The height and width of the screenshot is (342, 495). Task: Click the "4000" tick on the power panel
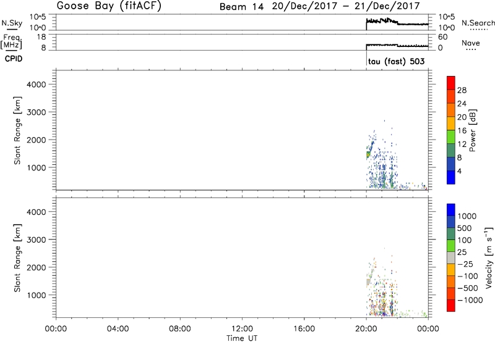pyautogui.click(x=37, y=85)
